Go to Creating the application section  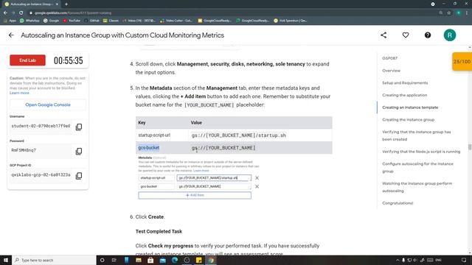pos(405,95)
